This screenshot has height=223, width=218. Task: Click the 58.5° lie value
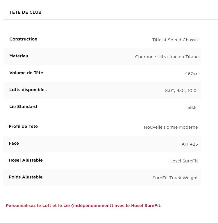(x=193, y=107)
